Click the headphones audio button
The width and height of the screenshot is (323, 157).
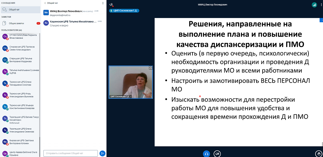206,154
